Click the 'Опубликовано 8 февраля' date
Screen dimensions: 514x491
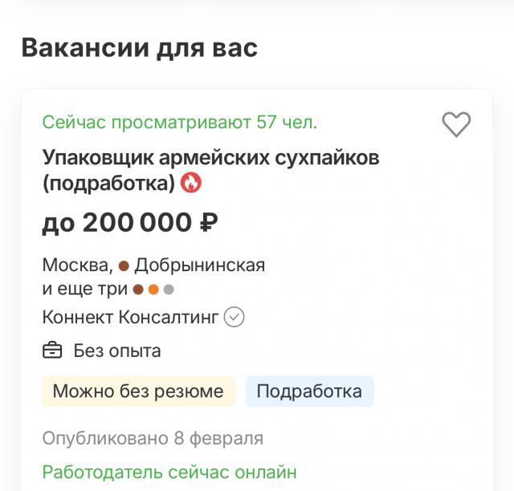(x=153, y=439)
